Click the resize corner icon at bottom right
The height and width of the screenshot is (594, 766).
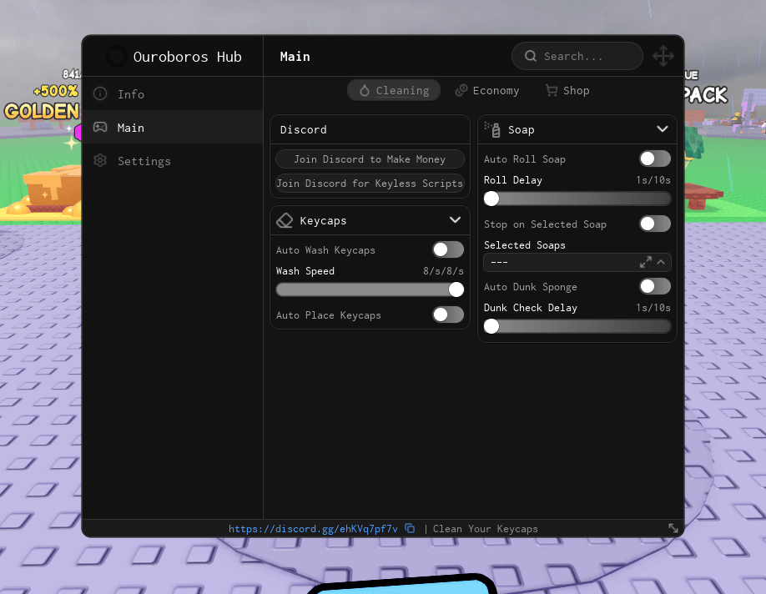pyautogui.click(x=673, y=528)
